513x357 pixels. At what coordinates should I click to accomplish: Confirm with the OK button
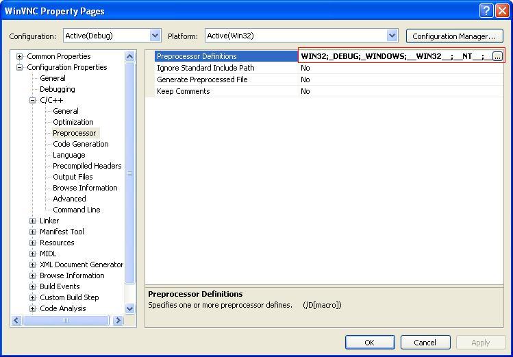pyautogui.click(x=370, y=343)
